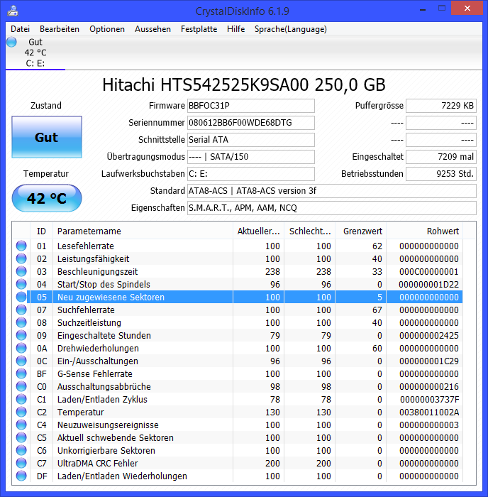Click status circle icon for Suchfehlerrate row

[x=21, y=310]
